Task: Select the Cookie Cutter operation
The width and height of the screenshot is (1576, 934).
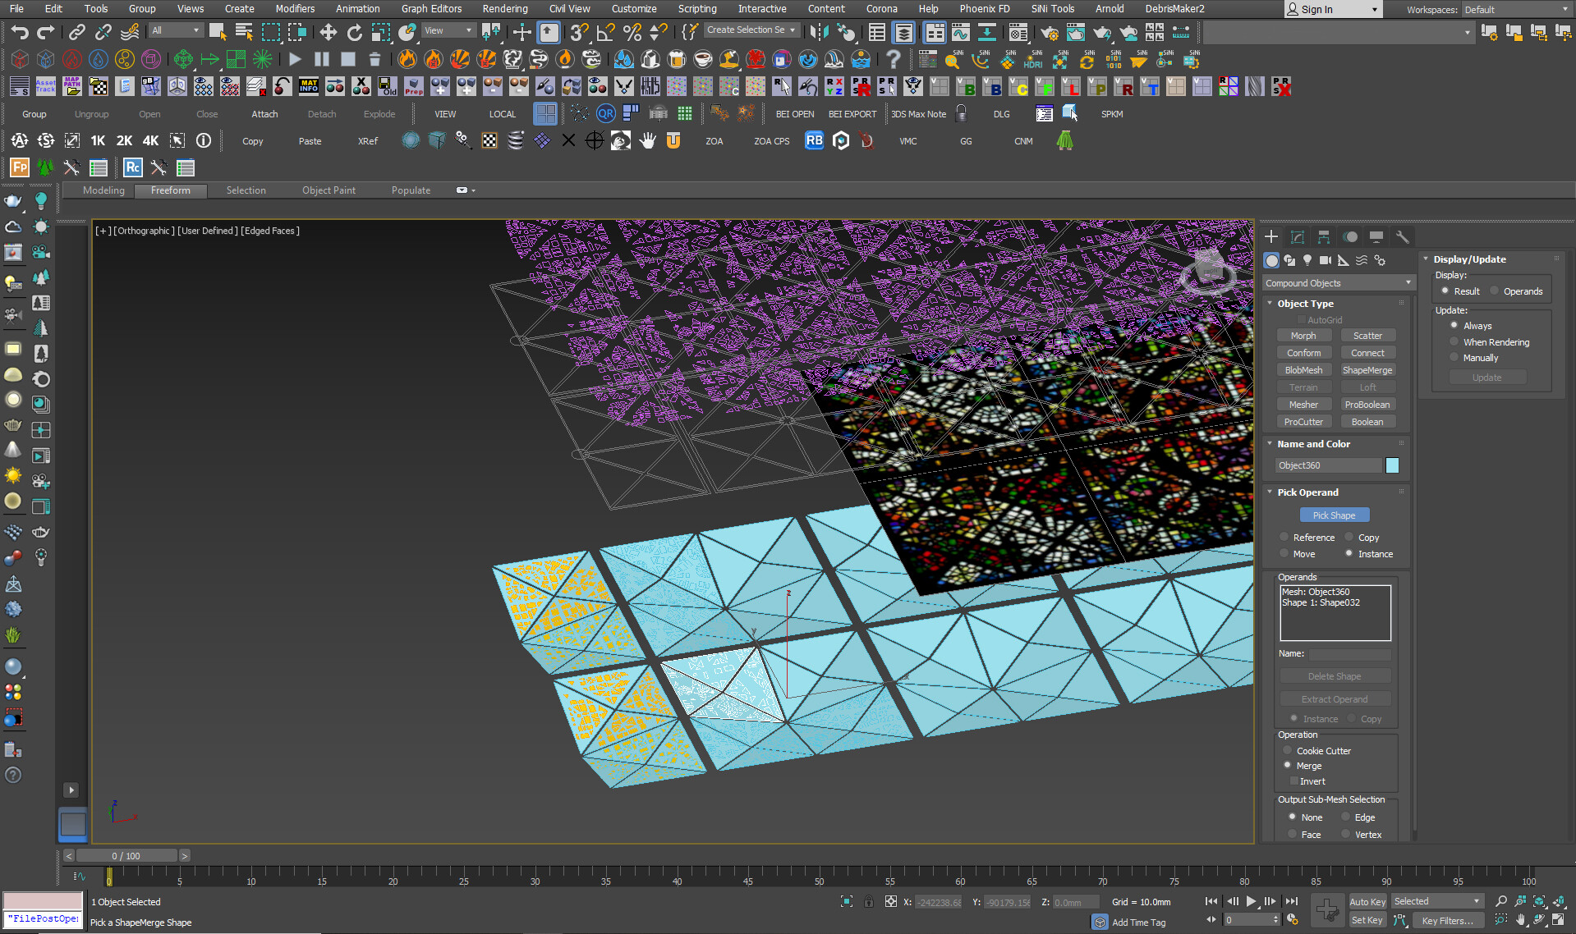Action: pyautogui.click(x=1288, y=751)
